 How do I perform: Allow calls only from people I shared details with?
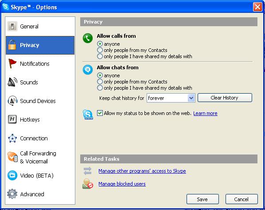tap(100, 56)
